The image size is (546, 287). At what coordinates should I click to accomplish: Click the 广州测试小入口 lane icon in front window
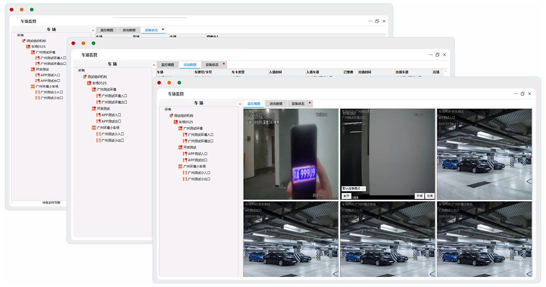point(185,173)
